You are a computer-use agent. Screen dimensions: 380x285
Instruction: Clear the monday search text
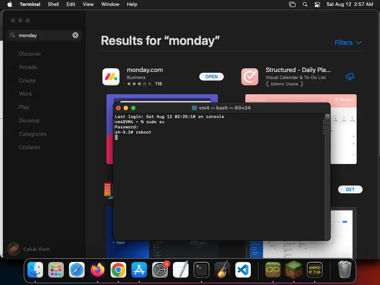(x=75, y=35)
